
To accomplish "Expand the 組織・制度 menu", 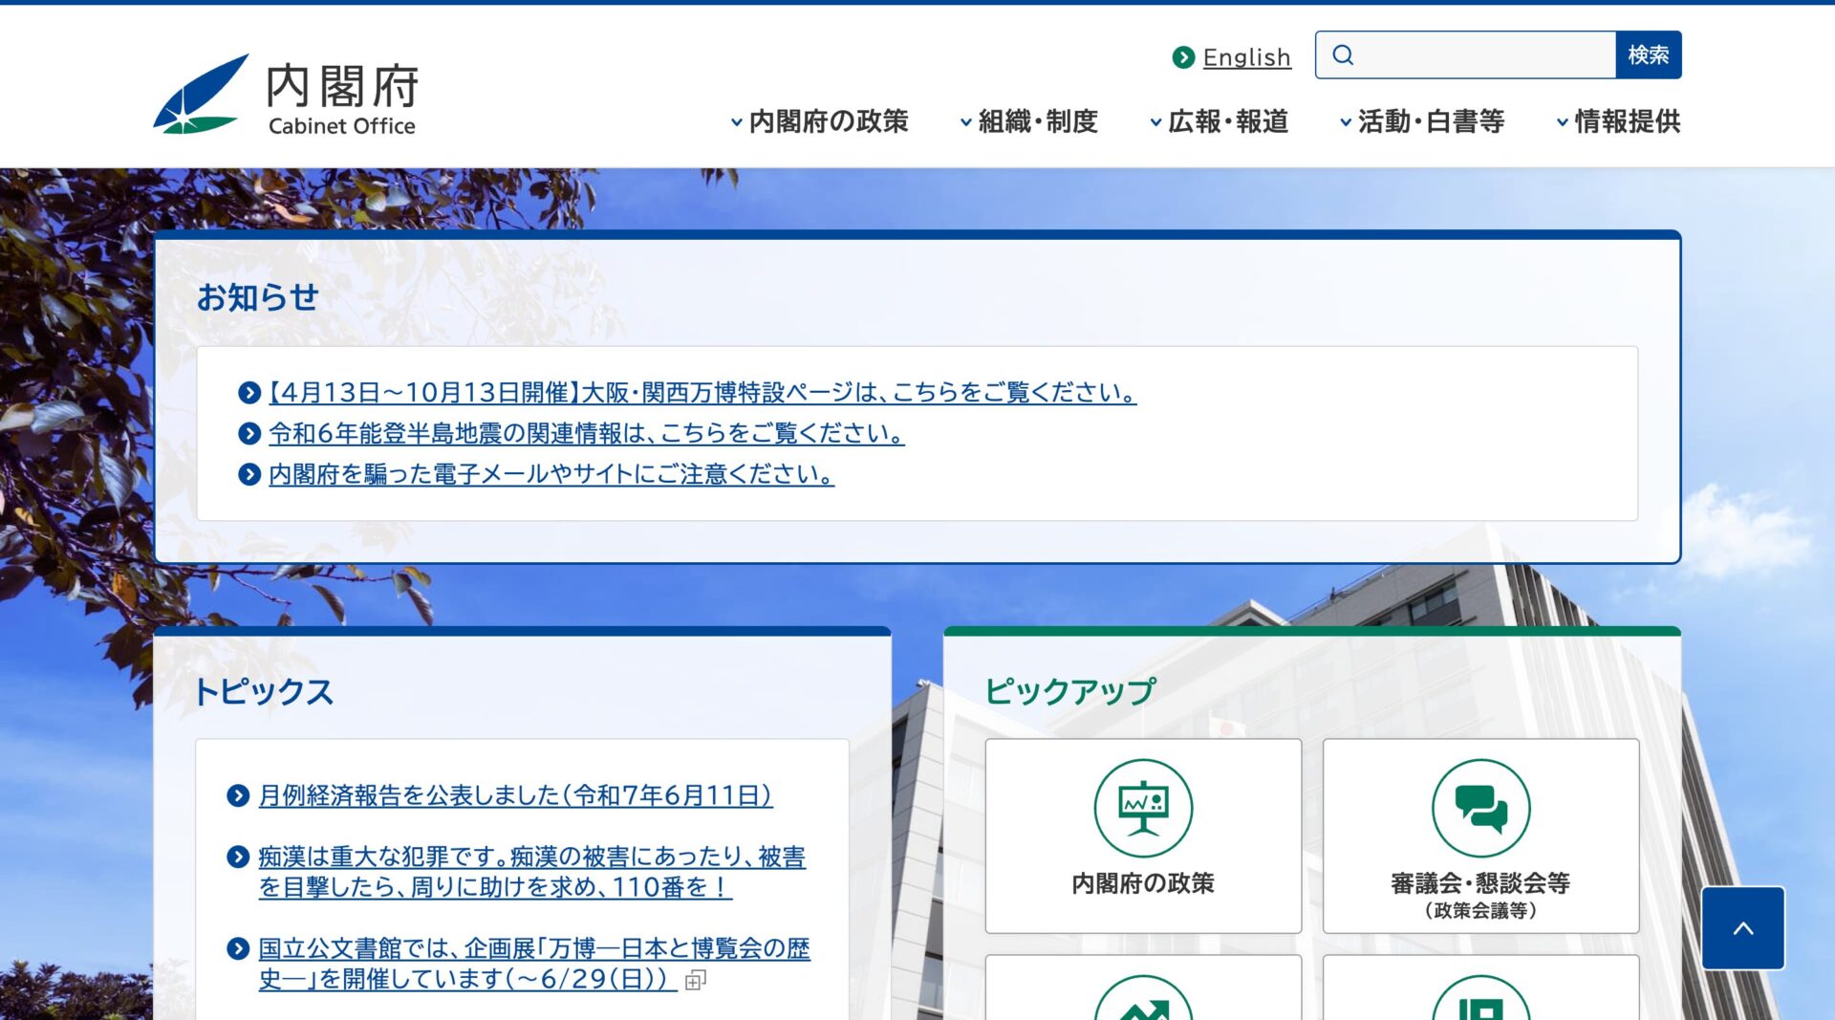I will point(1028,121).
